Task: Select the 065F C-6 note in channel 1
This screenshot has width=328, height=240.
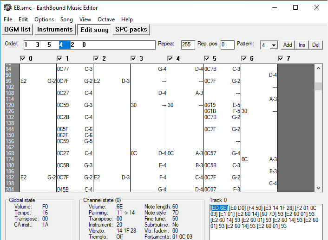Action: click(75, 129)
